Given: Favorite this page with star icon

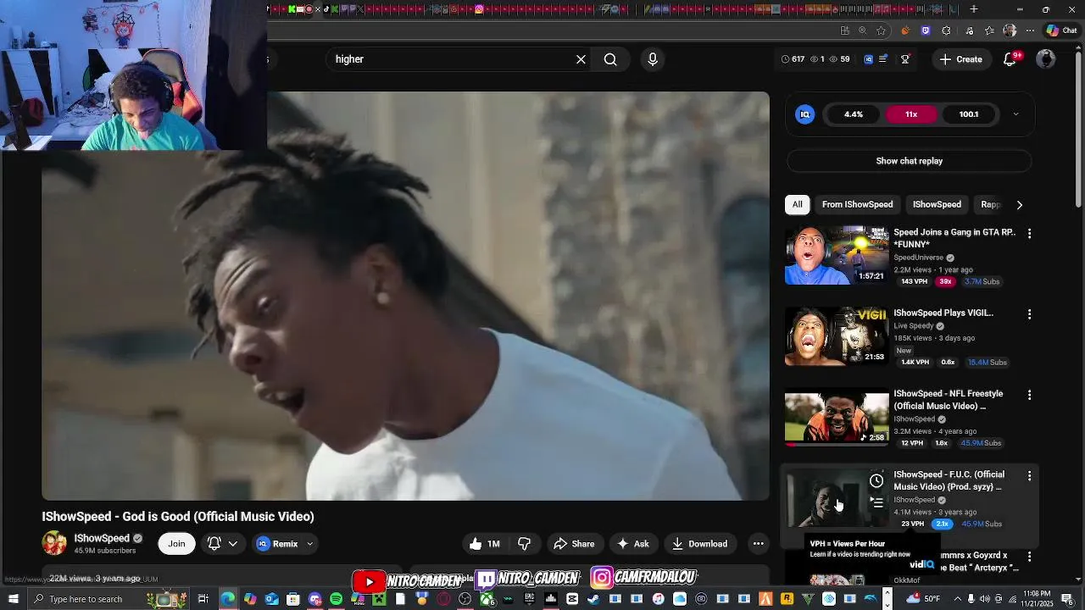Looking at the screenshot, I should point(882,30).
